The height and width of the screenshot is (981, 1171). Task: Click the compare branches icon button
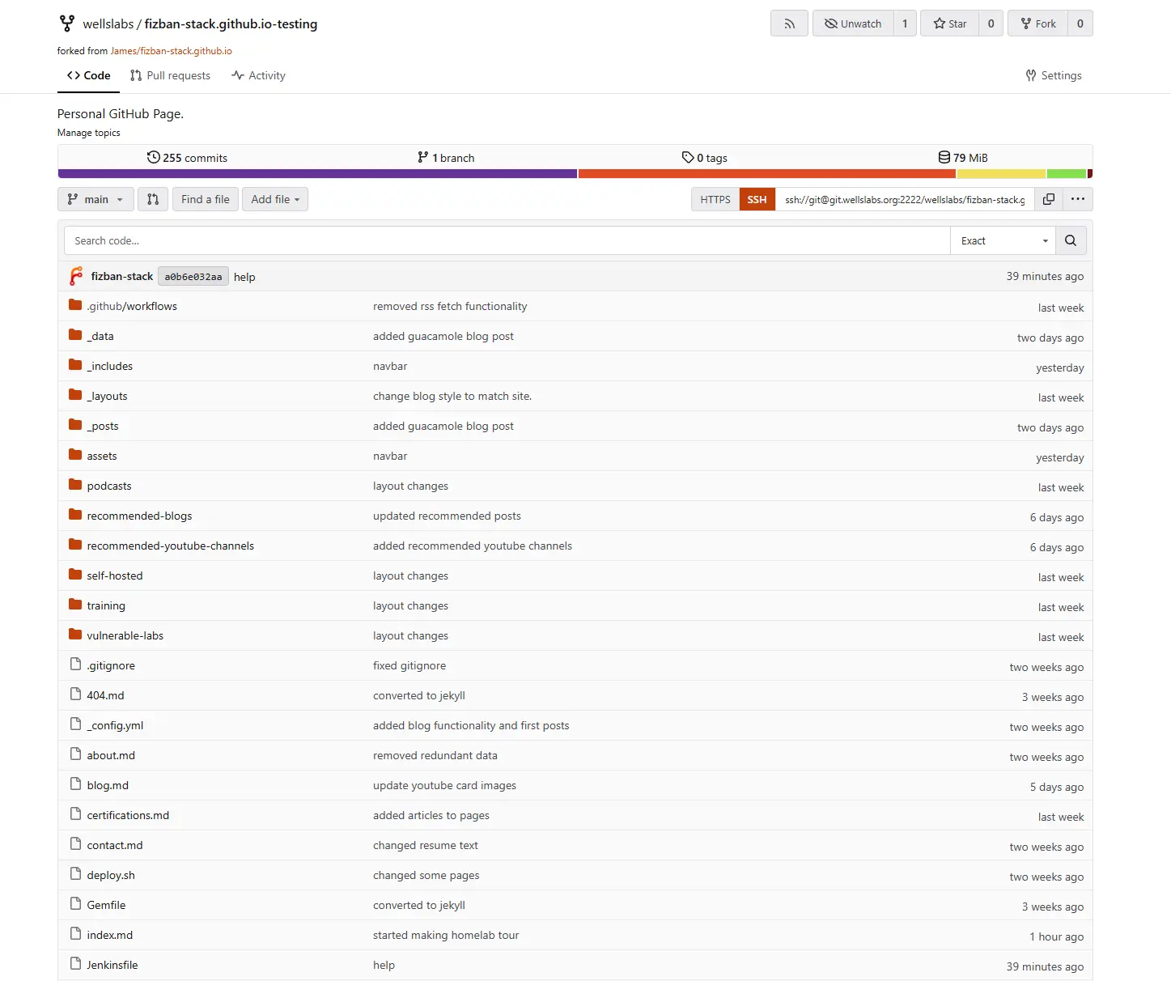point(153,199)
